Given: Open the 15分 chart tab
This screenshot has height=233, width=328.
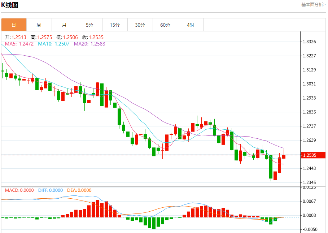Looking at the screenshot, I should 115,25.
